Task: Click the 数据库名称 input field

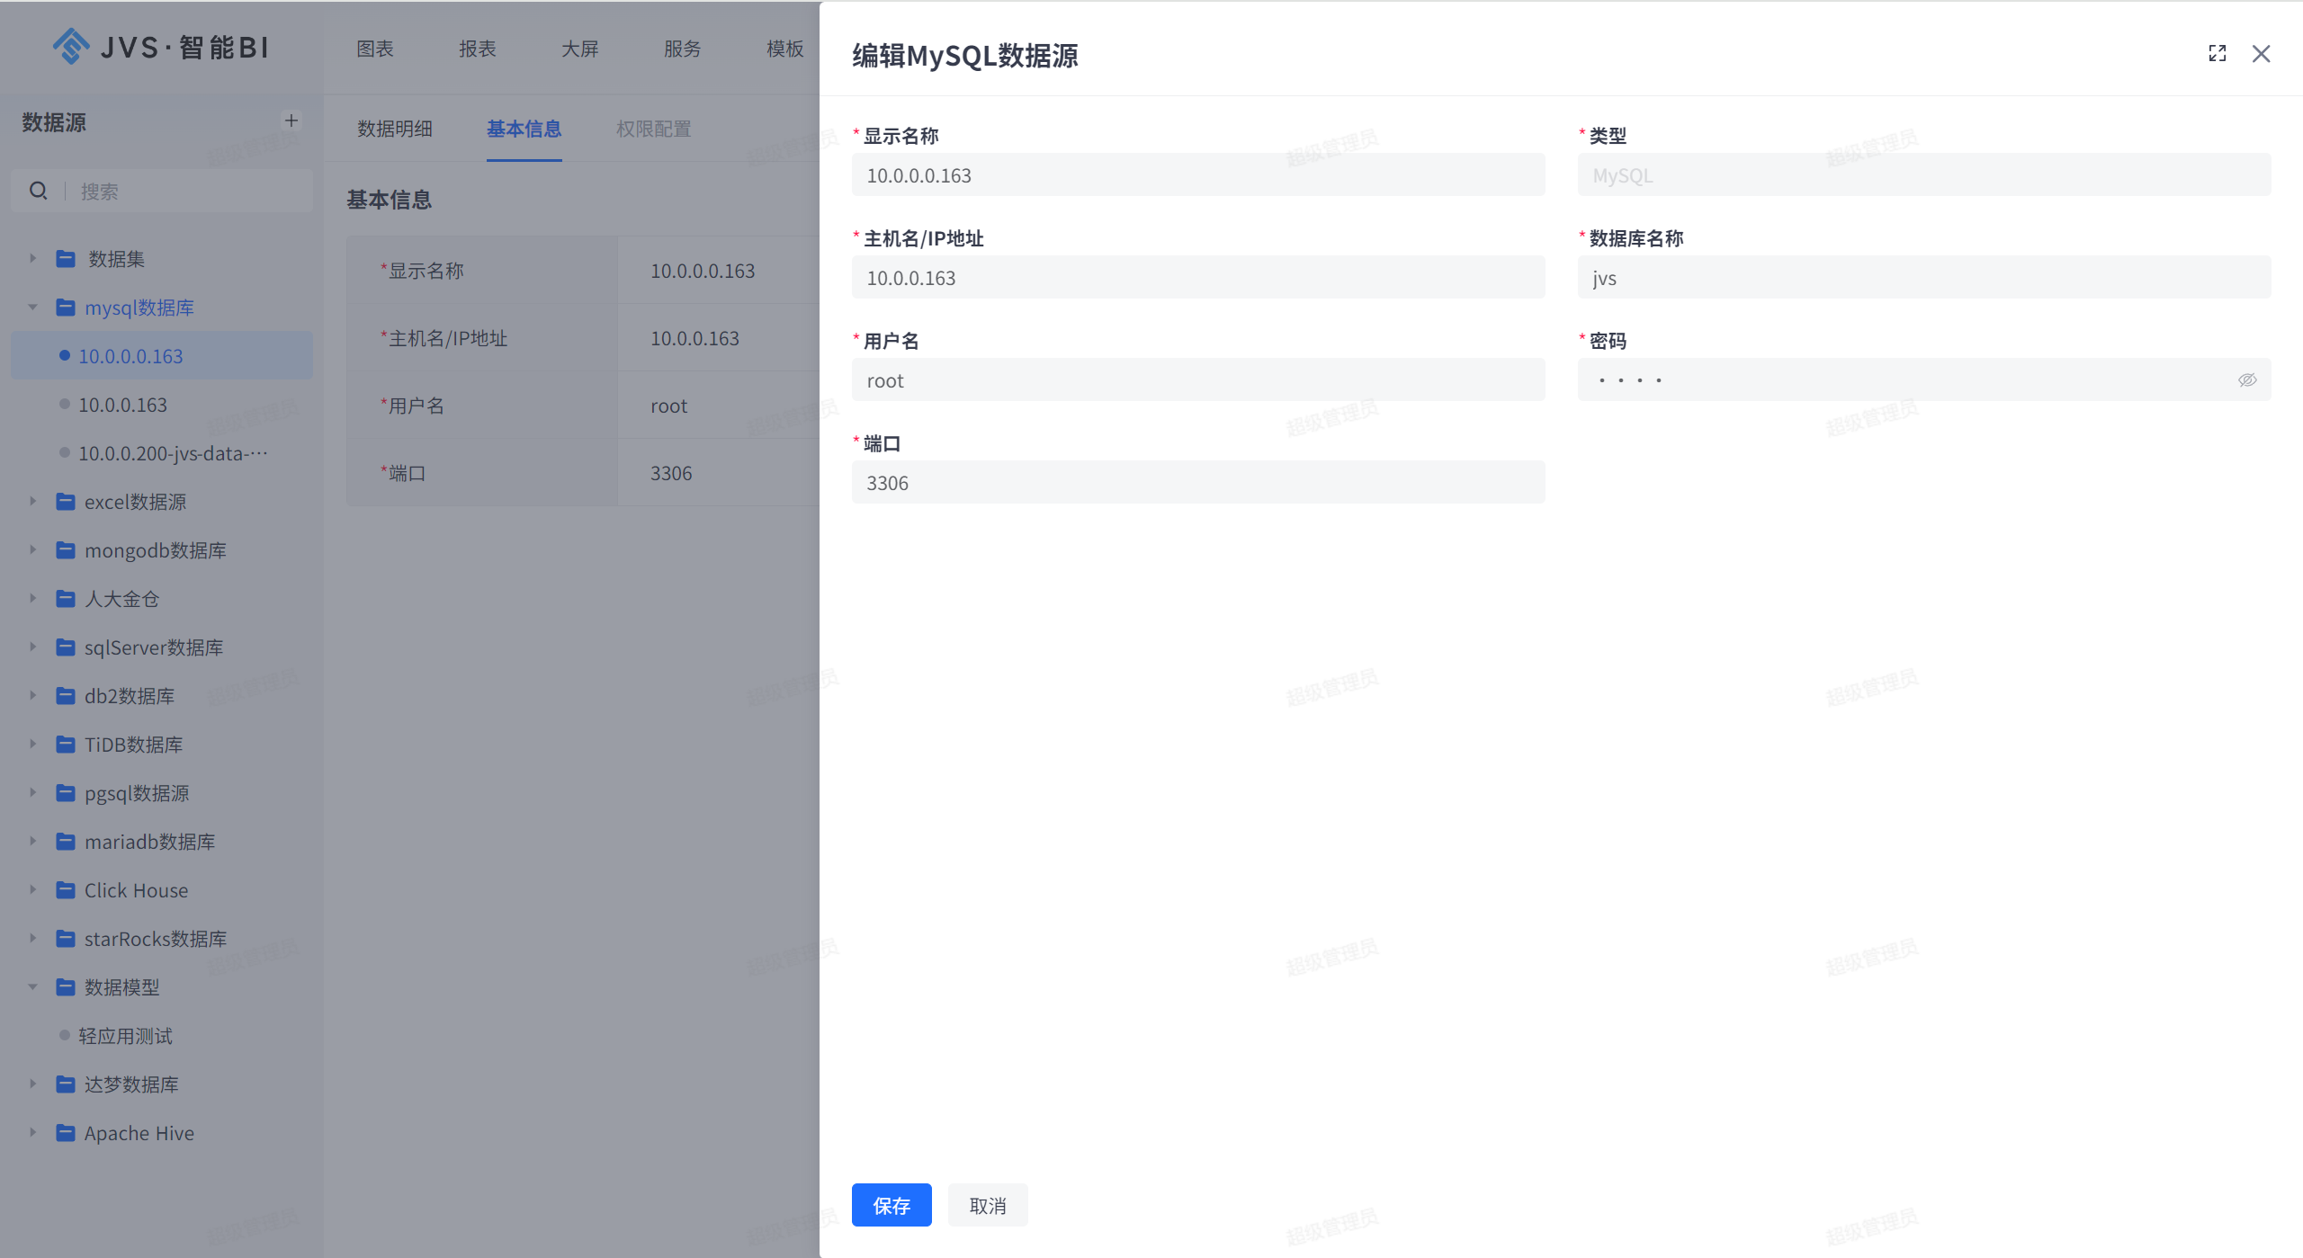Action: point(1924,277)
